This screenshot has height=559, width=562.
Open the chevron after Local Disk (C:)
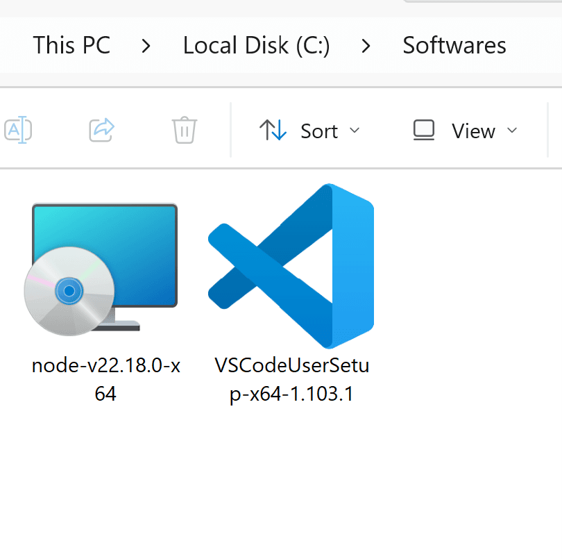point(366,46)
